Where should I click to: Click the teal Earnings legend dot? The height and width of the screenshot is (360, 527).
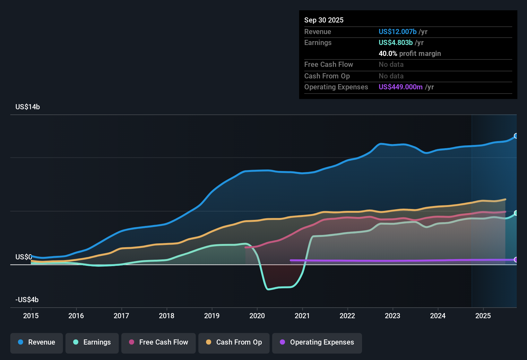(76, 342)
